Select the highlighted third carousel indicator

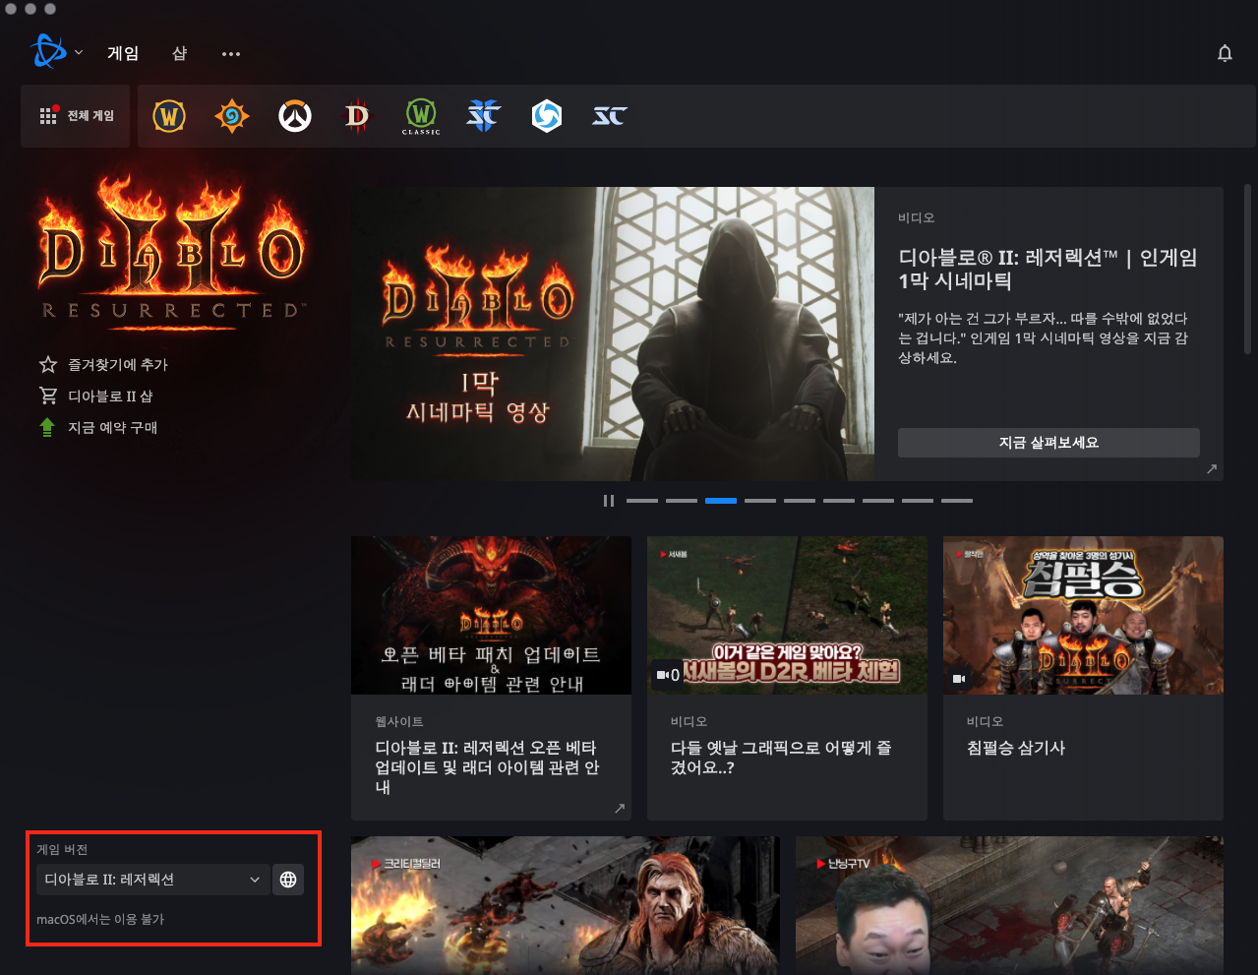tap(721, 501)
